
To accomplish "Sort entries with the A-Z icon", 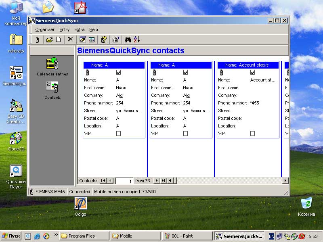I will (x=137, y=40).
